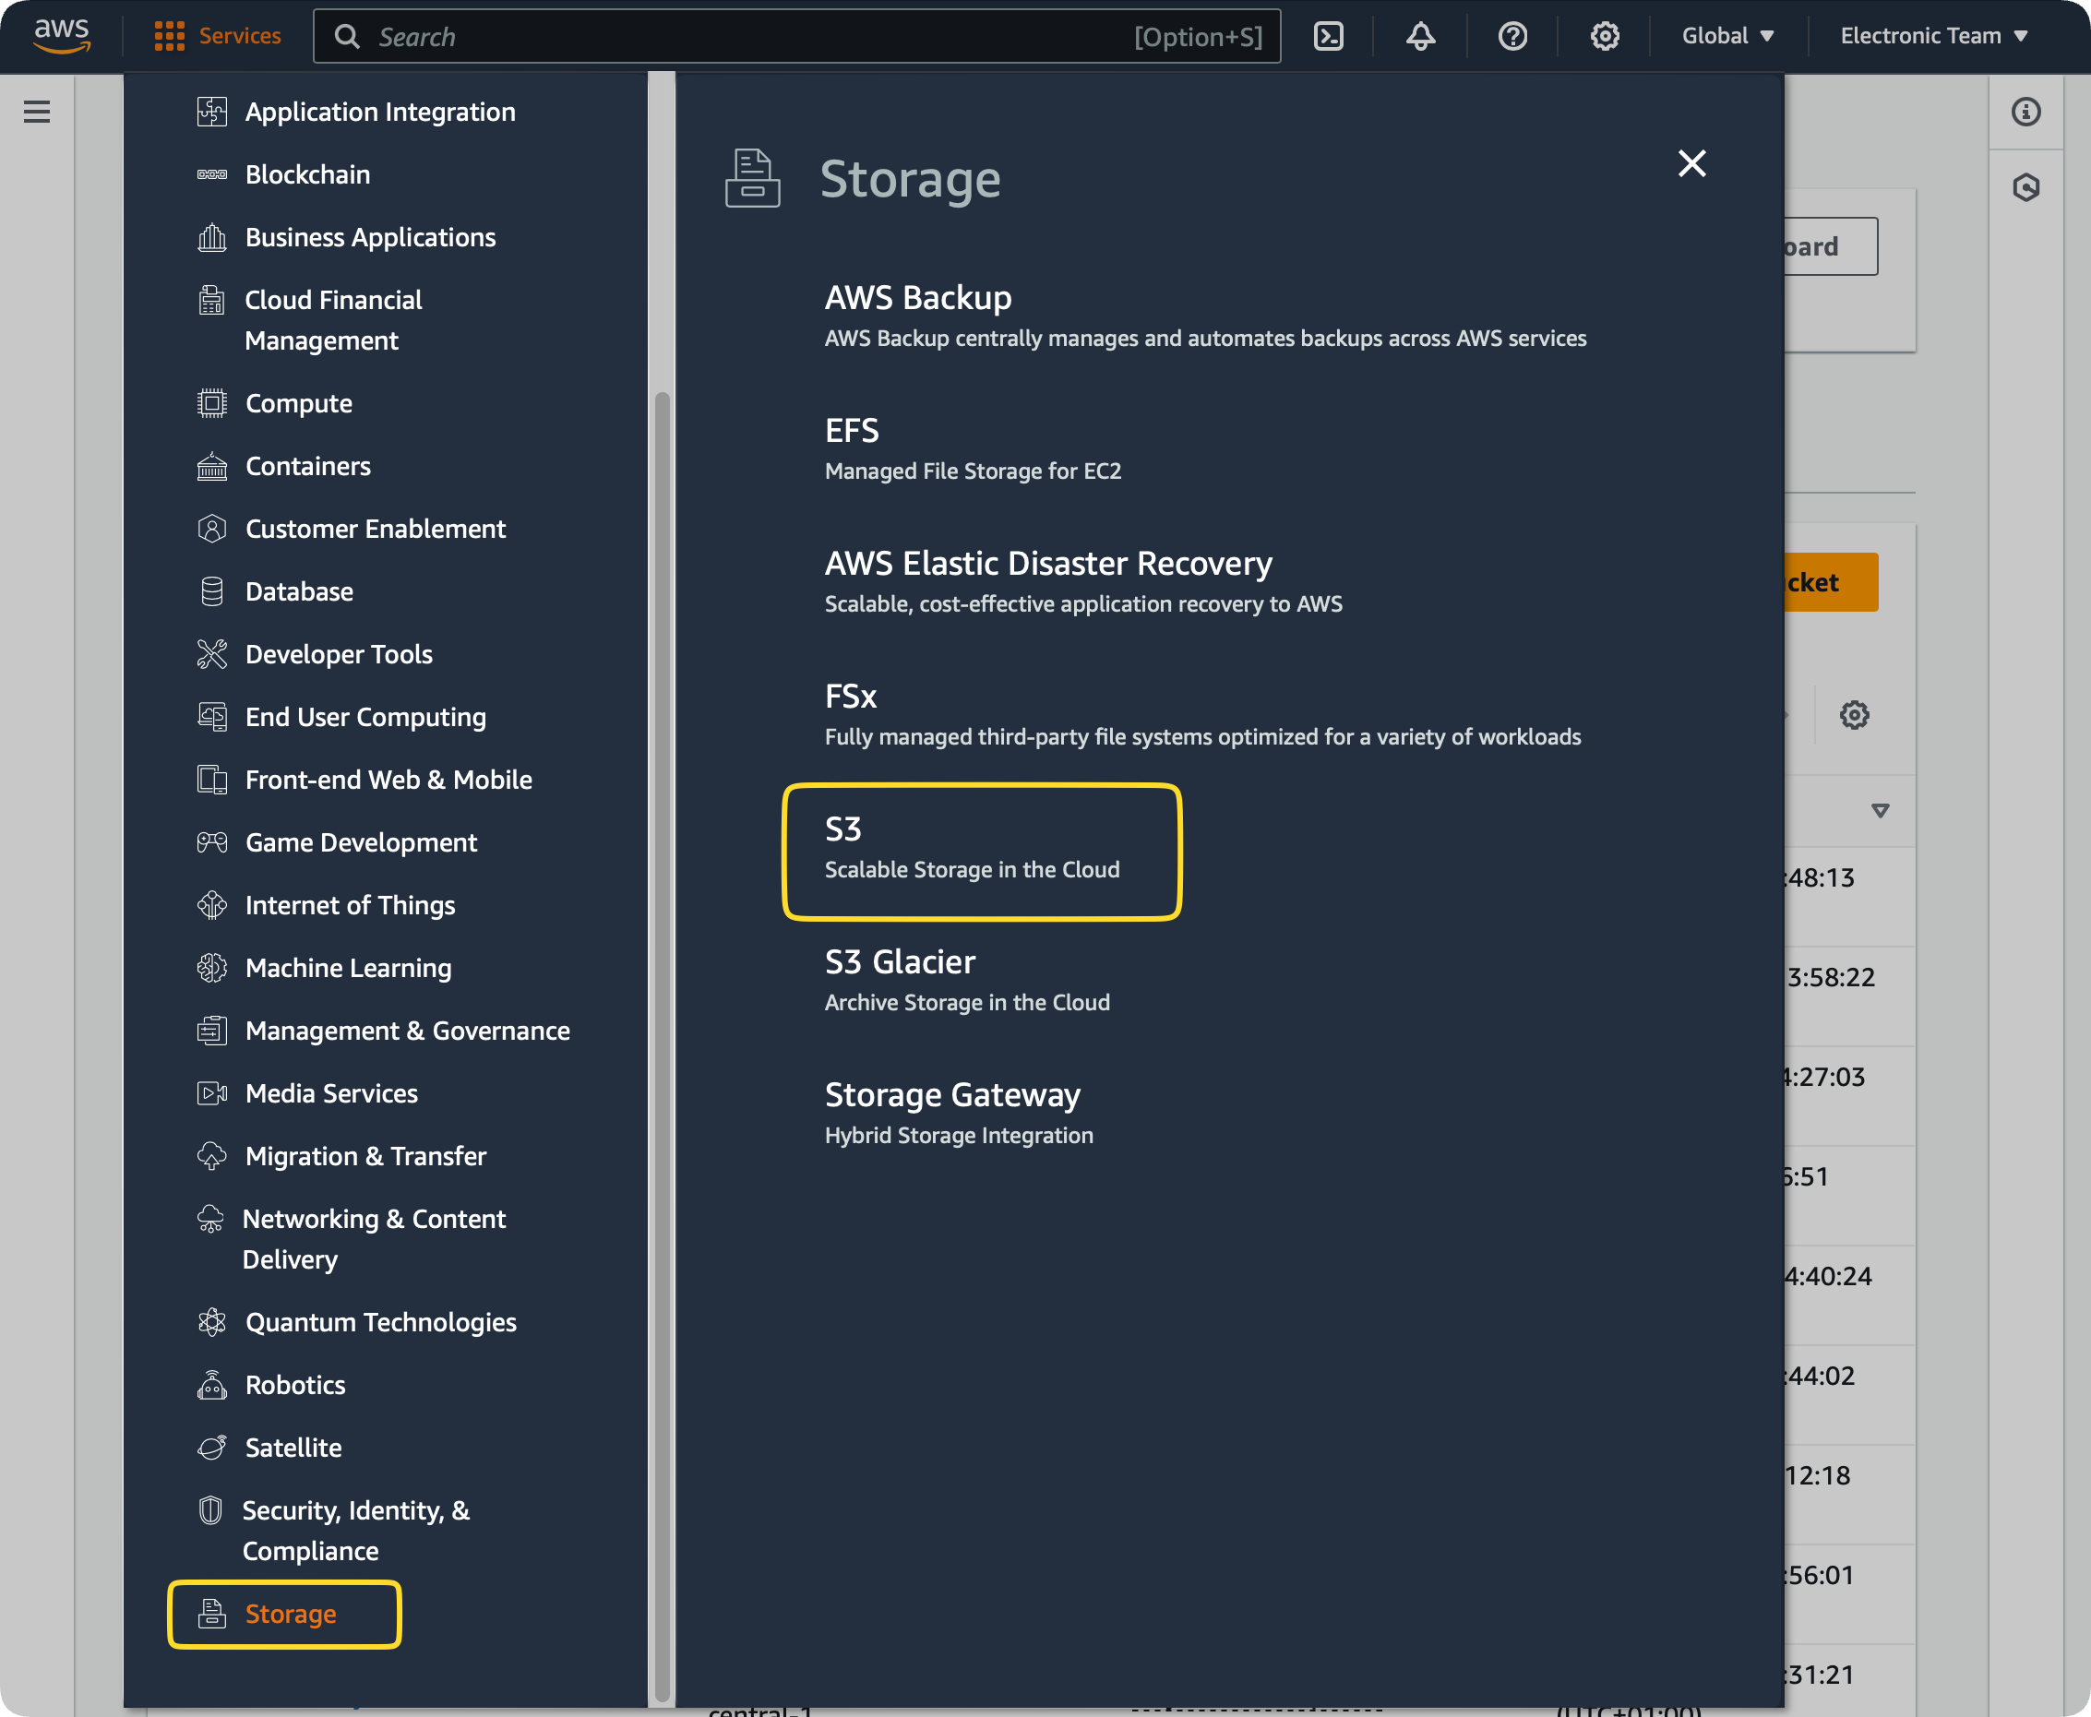Open the notifications bell
This screenshot has width=2091, height=1717.
pos(1420,36)
